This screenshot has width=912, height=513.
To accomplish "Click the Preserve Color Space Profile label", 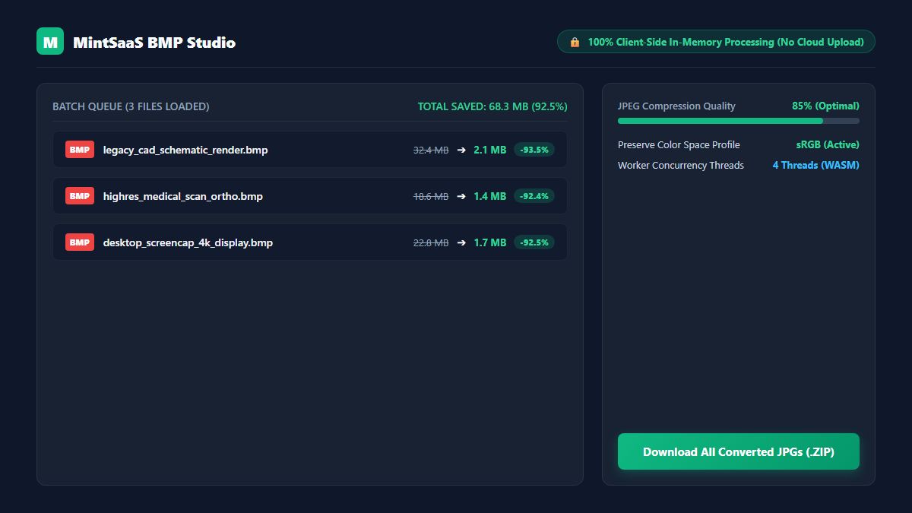I will pyautogui.click(x=679, y=144).
